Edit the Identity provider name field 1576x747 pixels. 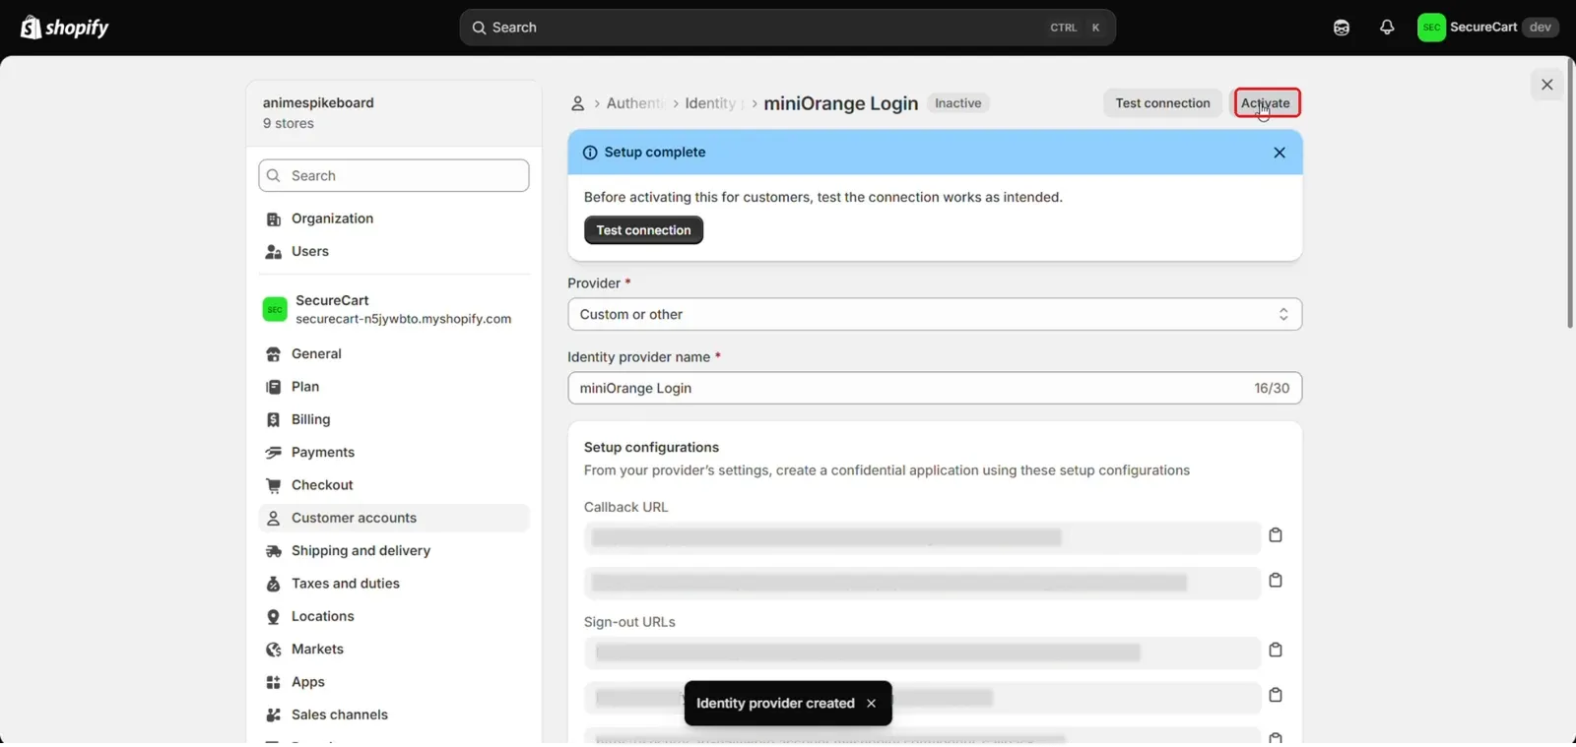[935, 389]
